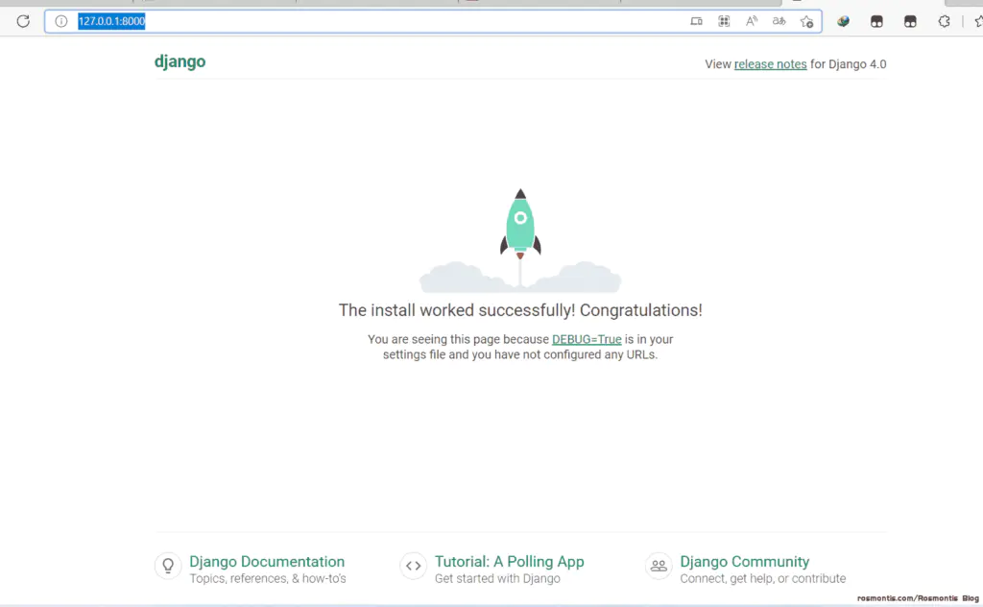The image size is (983, 607).
Task: Open Django Documentation link
Action: coord(267,561)
